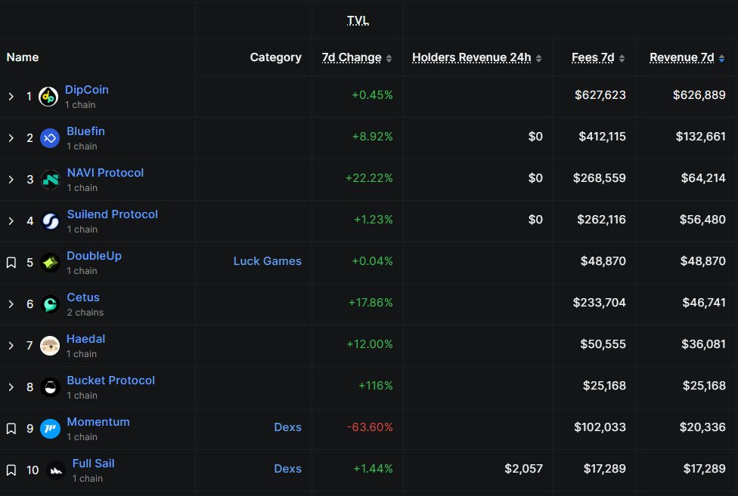Select the $64,214 revenue value
The width and height of the screenshot is (738, 496).
point(703,178)
